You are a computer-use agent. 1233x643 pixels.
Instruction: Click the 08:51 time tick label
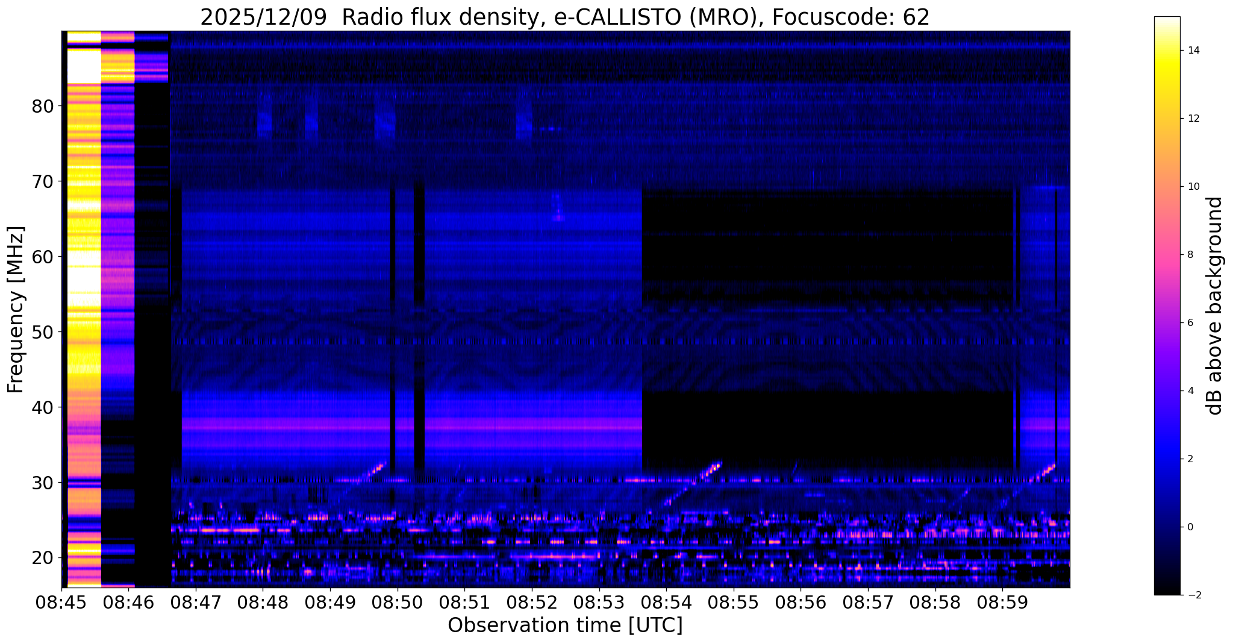pos(464,602)
